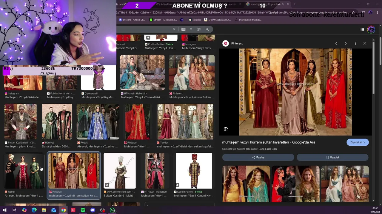Open the Google account avatar menu
The image size is (382, 214).
371,29
